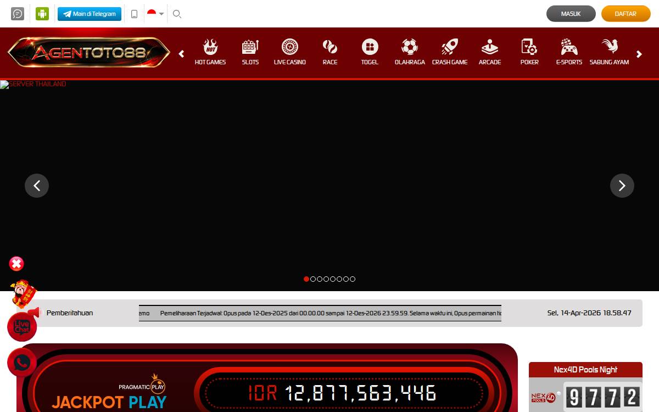Click the search magnifier icon

click(177, 14)
